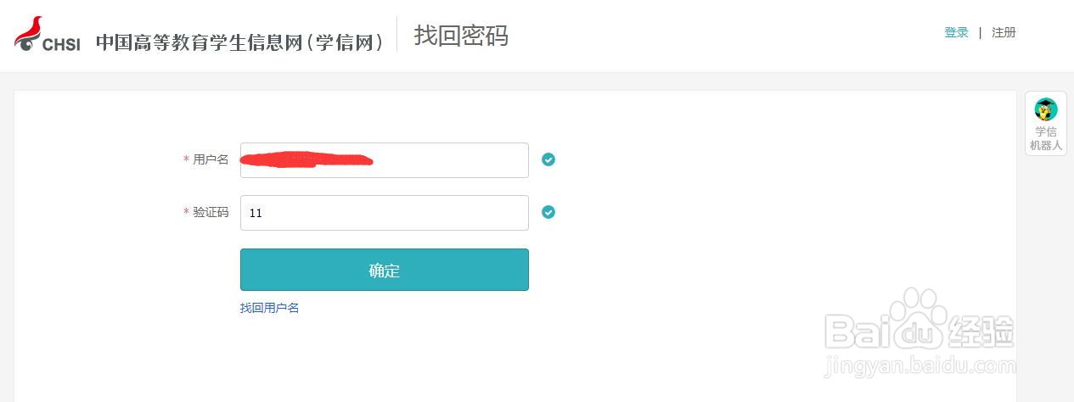Click the red asterisk before 用户名
The height and width of the screenshot is (402, 1074).
tap(186, 160)
